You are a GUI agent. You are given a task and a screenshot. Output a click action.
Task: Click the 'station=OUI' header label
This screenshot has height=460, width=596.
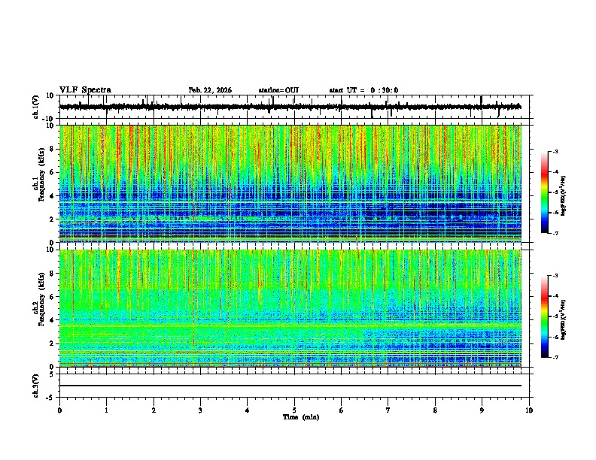pyautogui.click(x=278, y=90)
